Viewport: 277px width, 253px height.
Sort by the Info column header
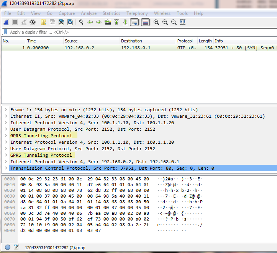pos(245,41)
